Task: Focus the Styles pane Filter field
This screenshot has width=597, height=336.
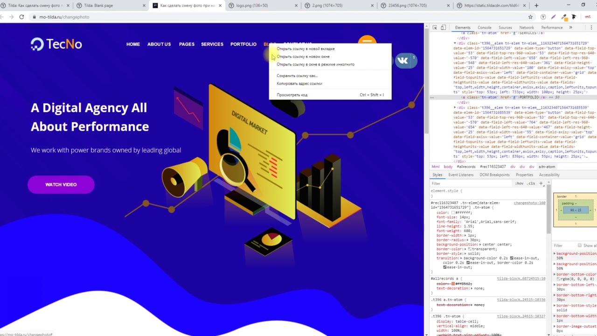Action: pos(471,183)
